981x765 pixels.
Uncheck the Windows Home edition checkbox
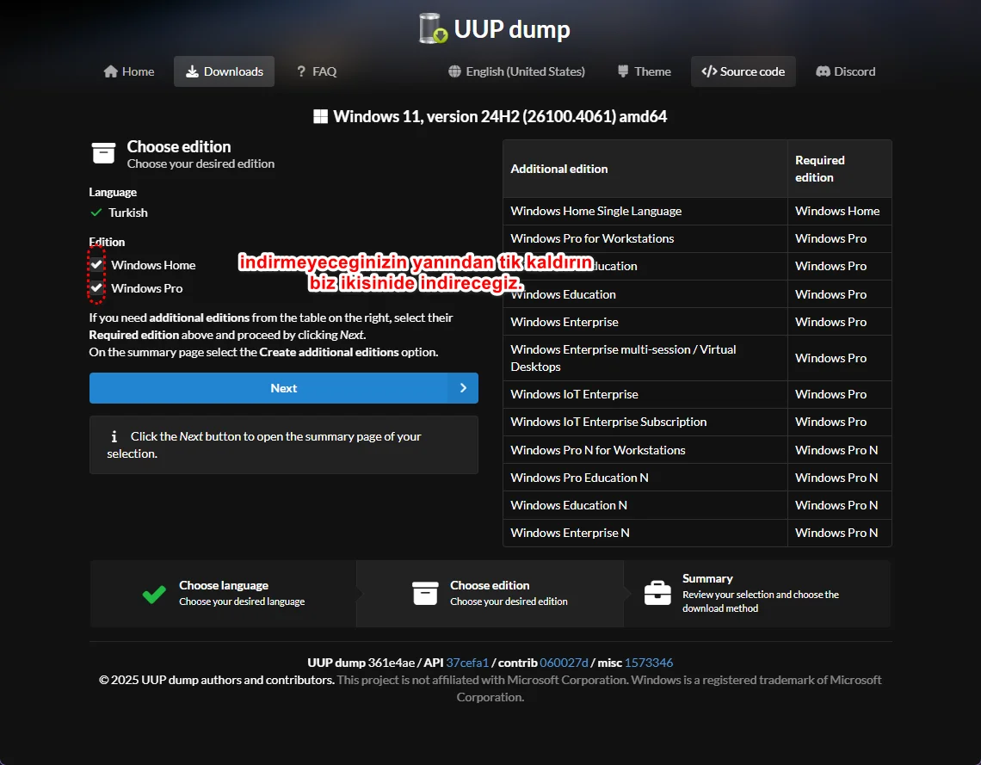click(96, 264)
